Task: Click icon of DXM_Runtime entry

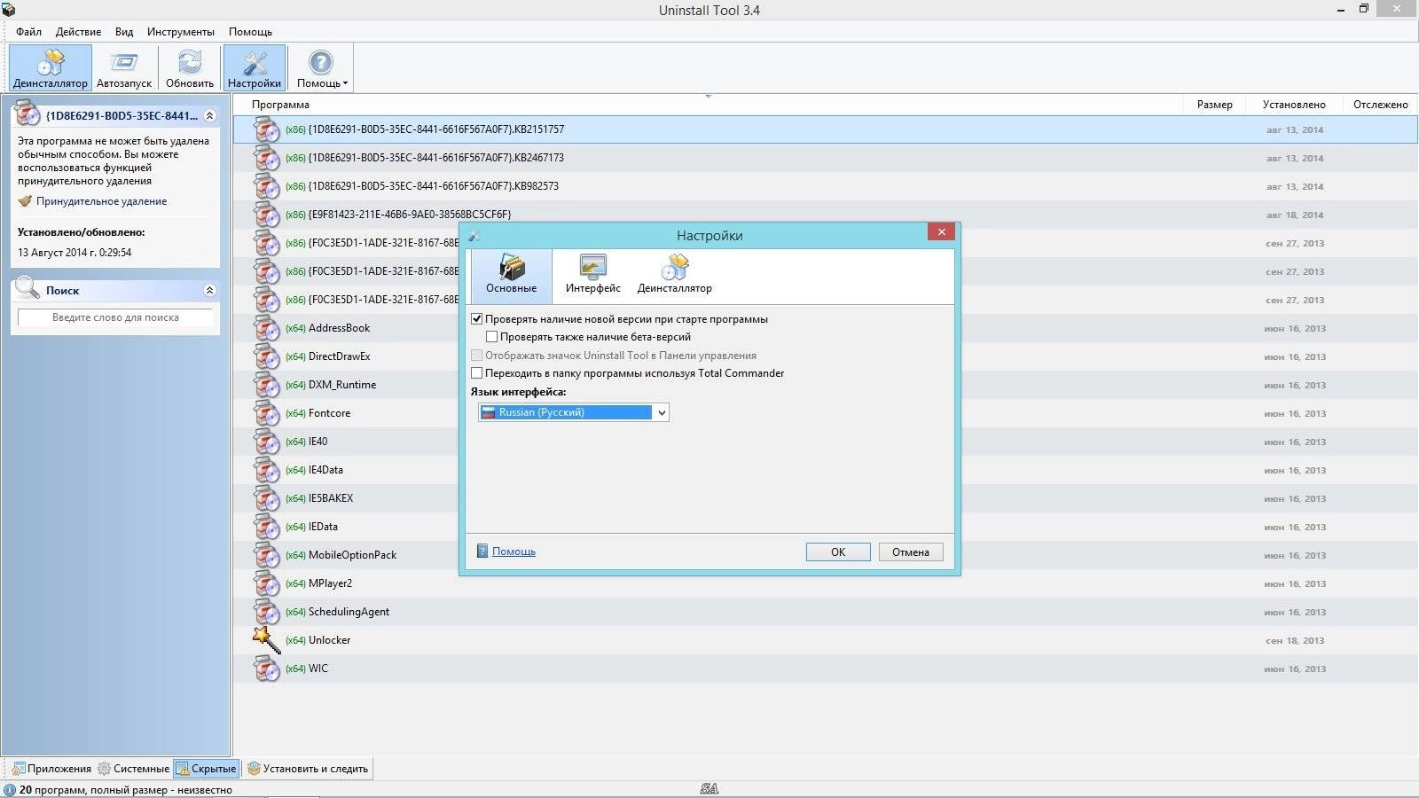Action: click(x=267, y=385)
